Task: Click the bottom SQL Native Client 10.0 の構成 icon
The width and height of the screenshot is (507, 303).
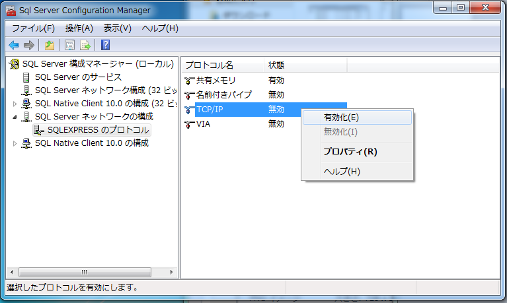Action: (26, 143)
